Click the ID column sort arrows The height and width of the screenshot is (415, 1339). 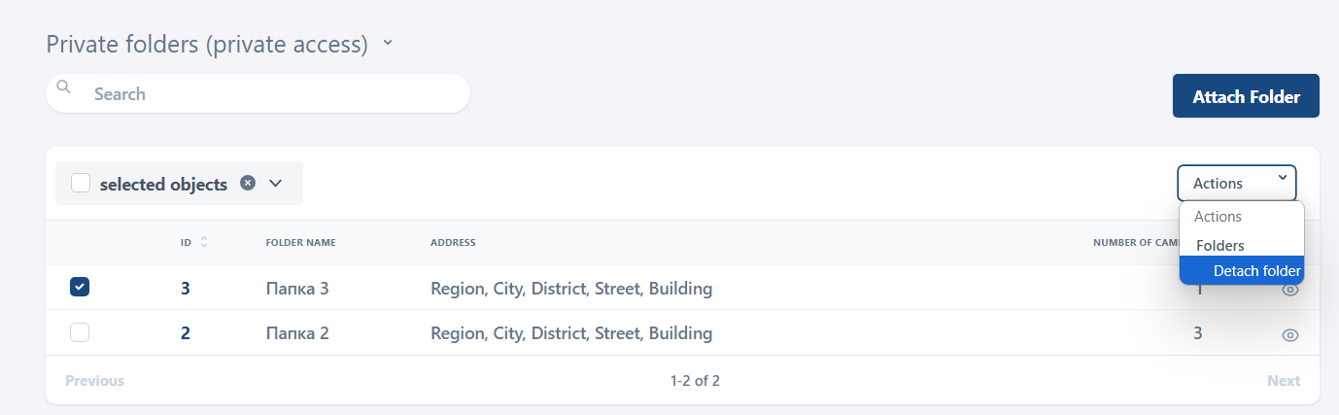[204, 242]
